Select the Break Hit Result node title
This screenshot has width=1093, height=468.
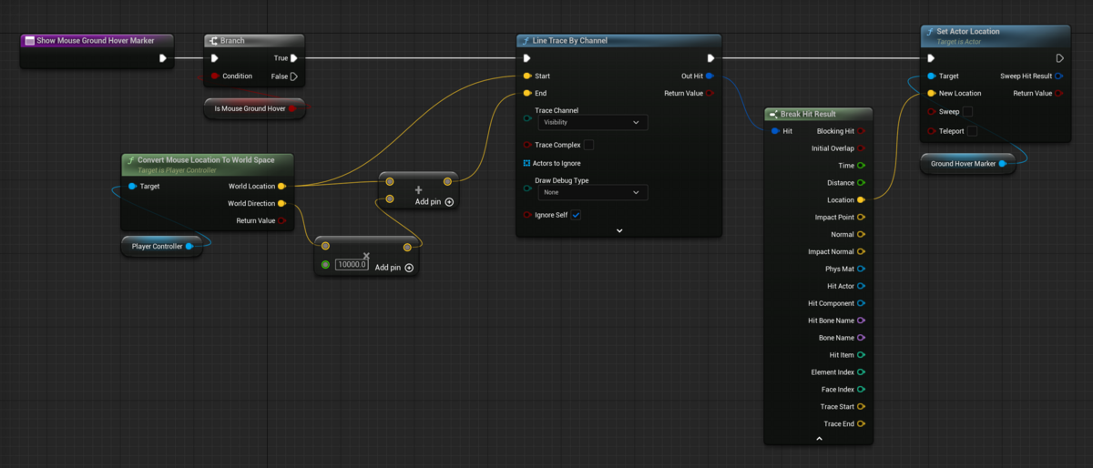point(808,114)
